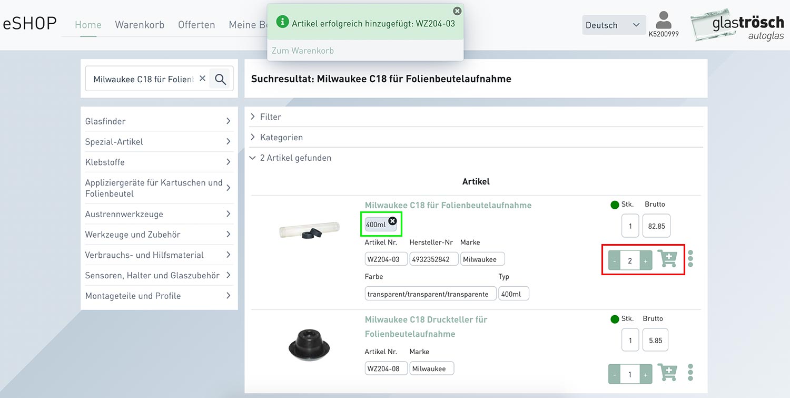
Task: Click the Brutto price 5.85
Action: [655, 341]
